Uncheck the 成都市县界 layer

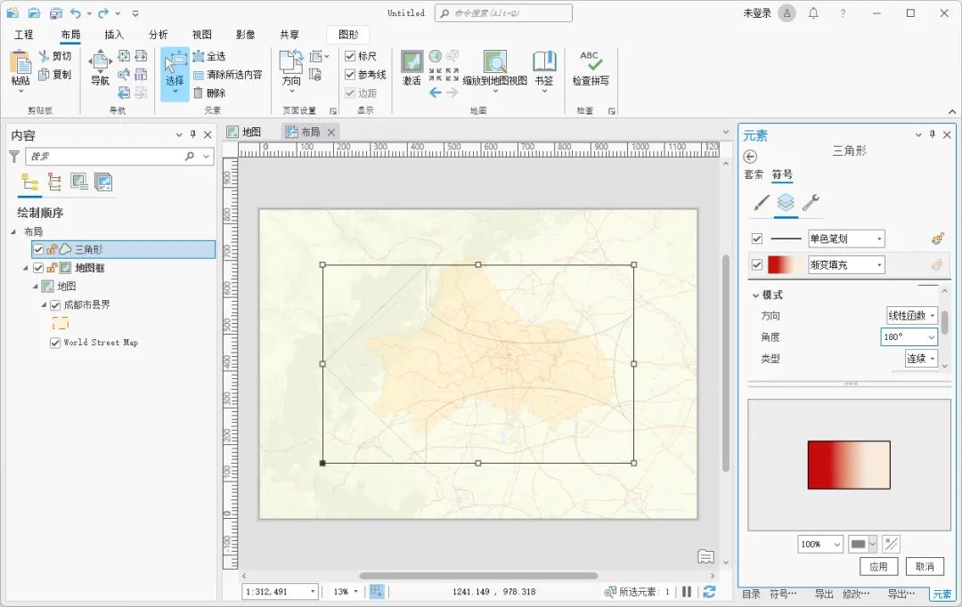pos(55,304)
